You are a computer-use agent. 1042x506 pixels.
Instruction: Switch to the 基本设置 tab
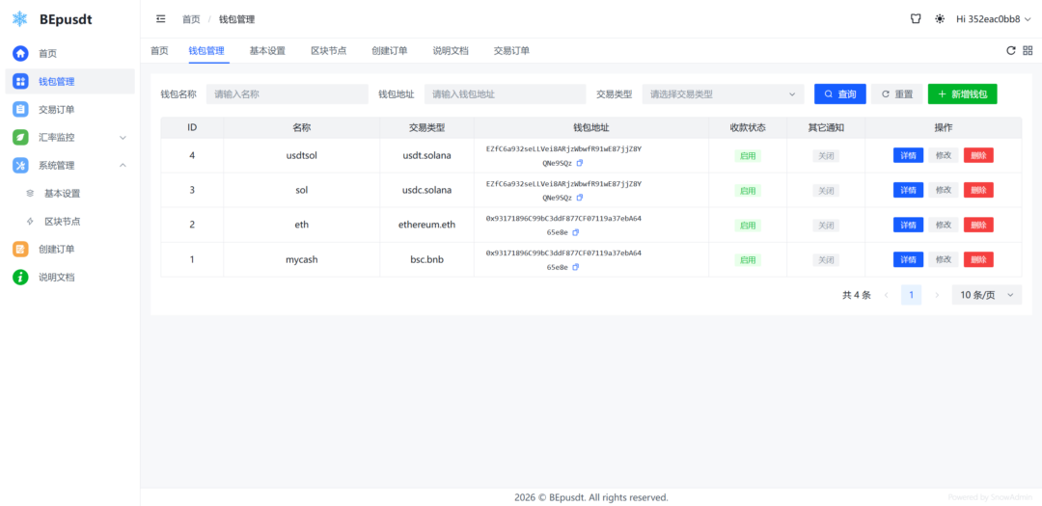pos(267,50)
